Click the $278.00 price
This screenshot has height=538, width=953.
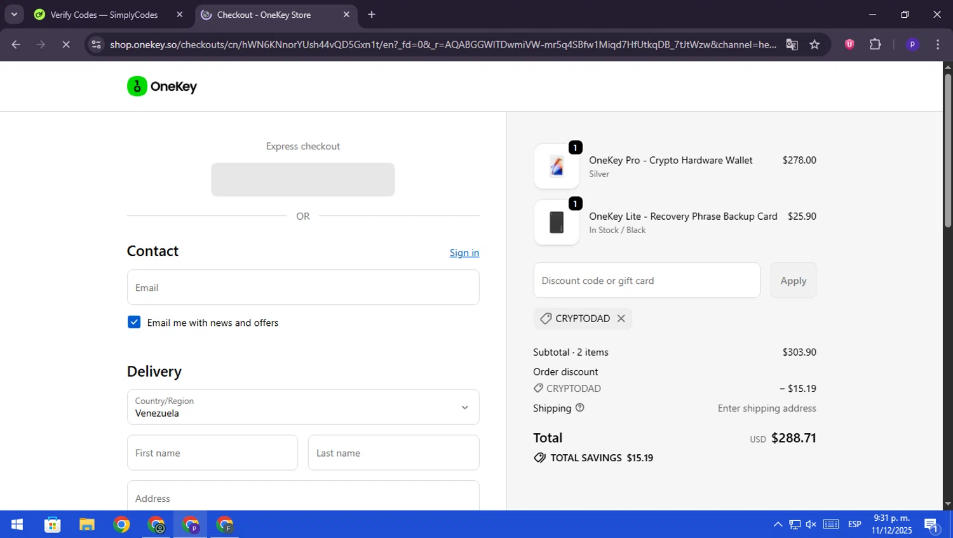point(799,161)
